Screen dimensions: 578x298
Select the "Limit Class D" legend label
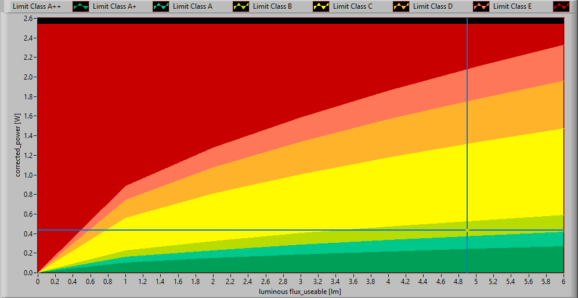tap(432, 7)
